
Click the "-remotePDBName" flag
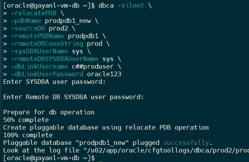click(x=37, y=36)
